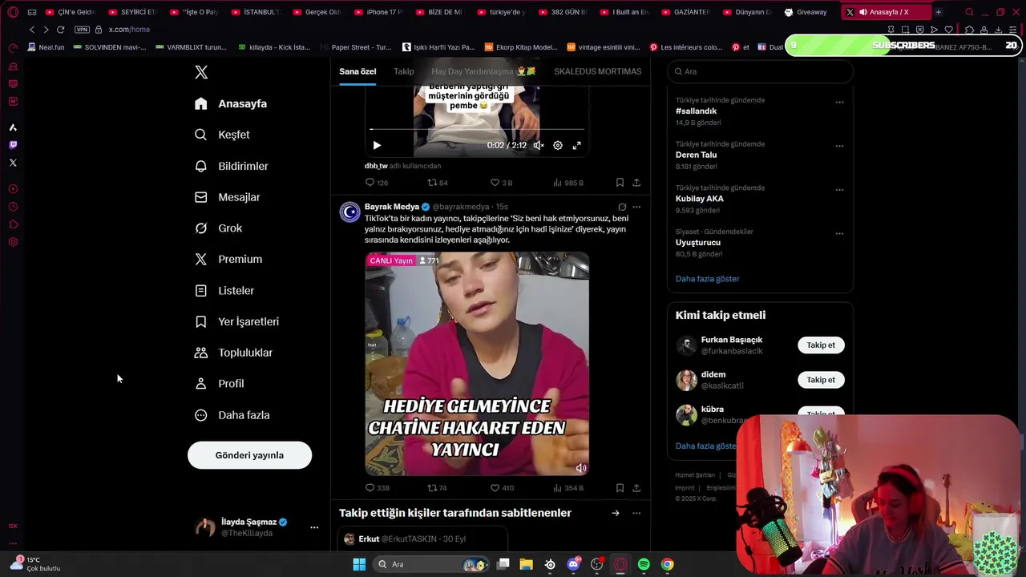Open options for pinned posts section
Screen dimensions: 1026x577
tap(636, 513)
